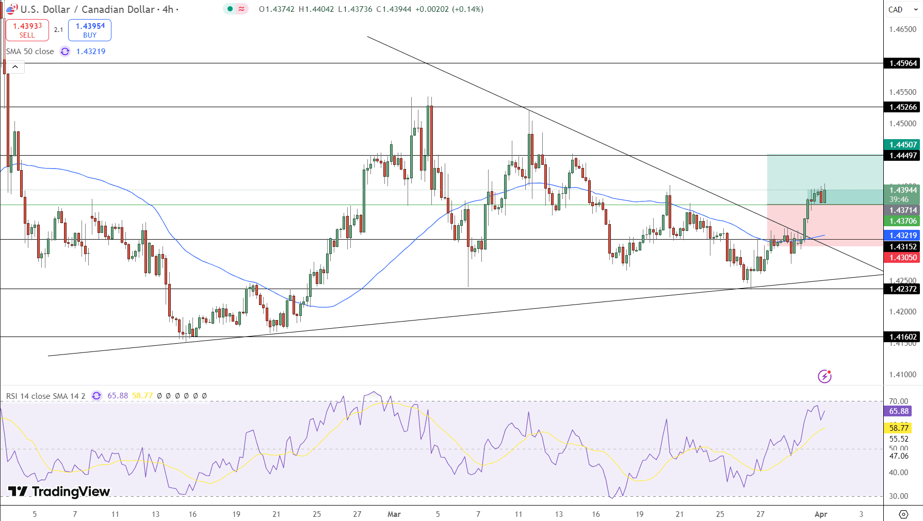Click the change value +0.00202 (+0.14%)
The image size is (923, 521).
coord(449,9)
